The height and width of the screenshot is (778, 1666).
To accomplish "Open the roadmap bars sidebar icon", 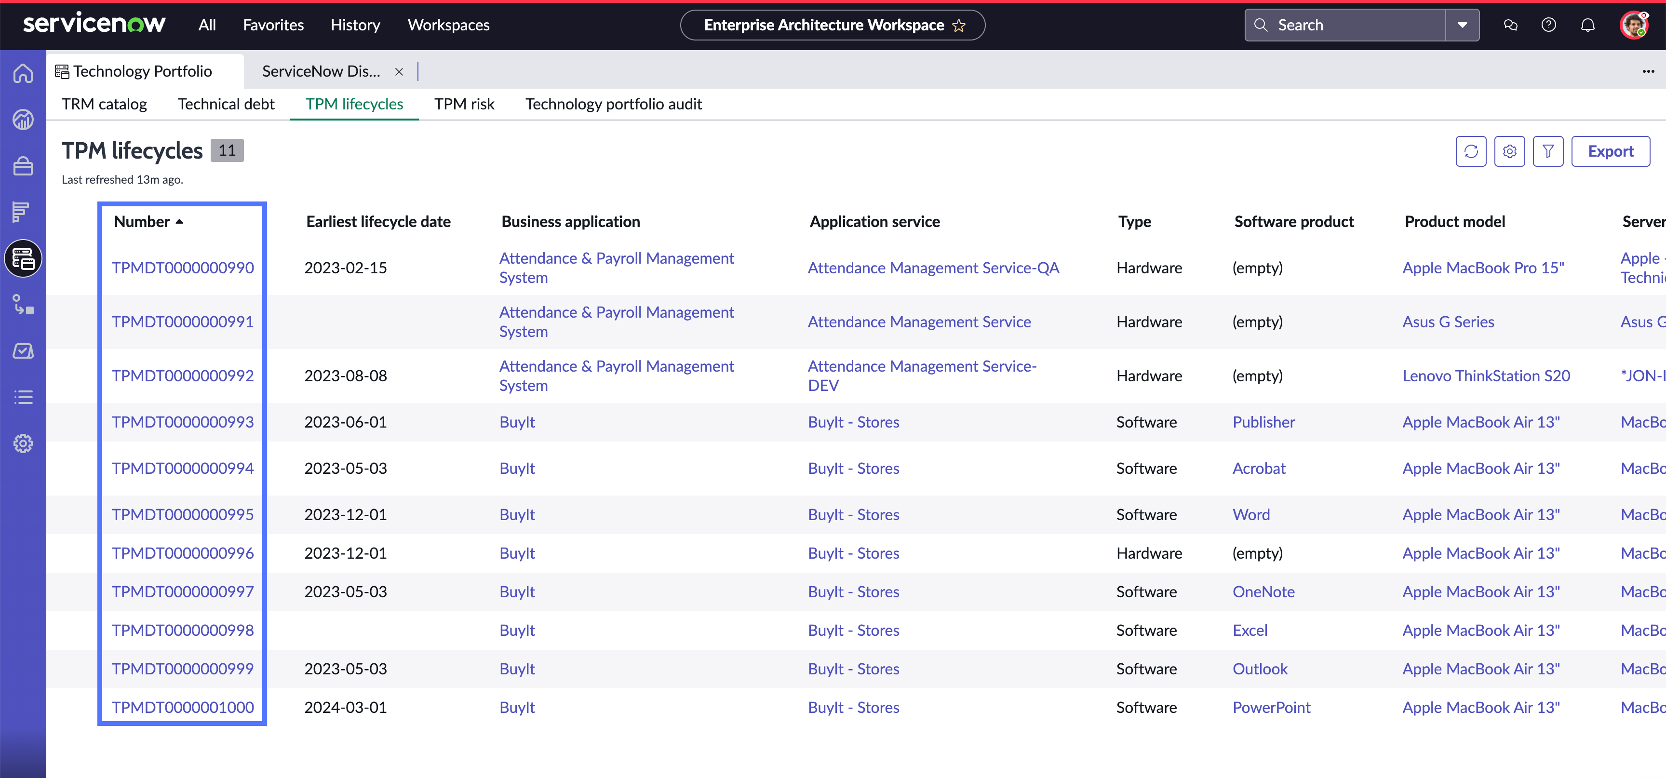I will 21,212.
